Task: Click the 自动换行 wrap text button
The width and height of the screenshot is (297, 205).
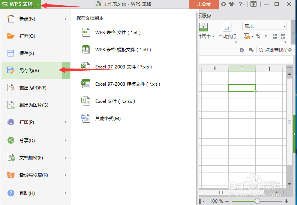Action: pos(227,31)
